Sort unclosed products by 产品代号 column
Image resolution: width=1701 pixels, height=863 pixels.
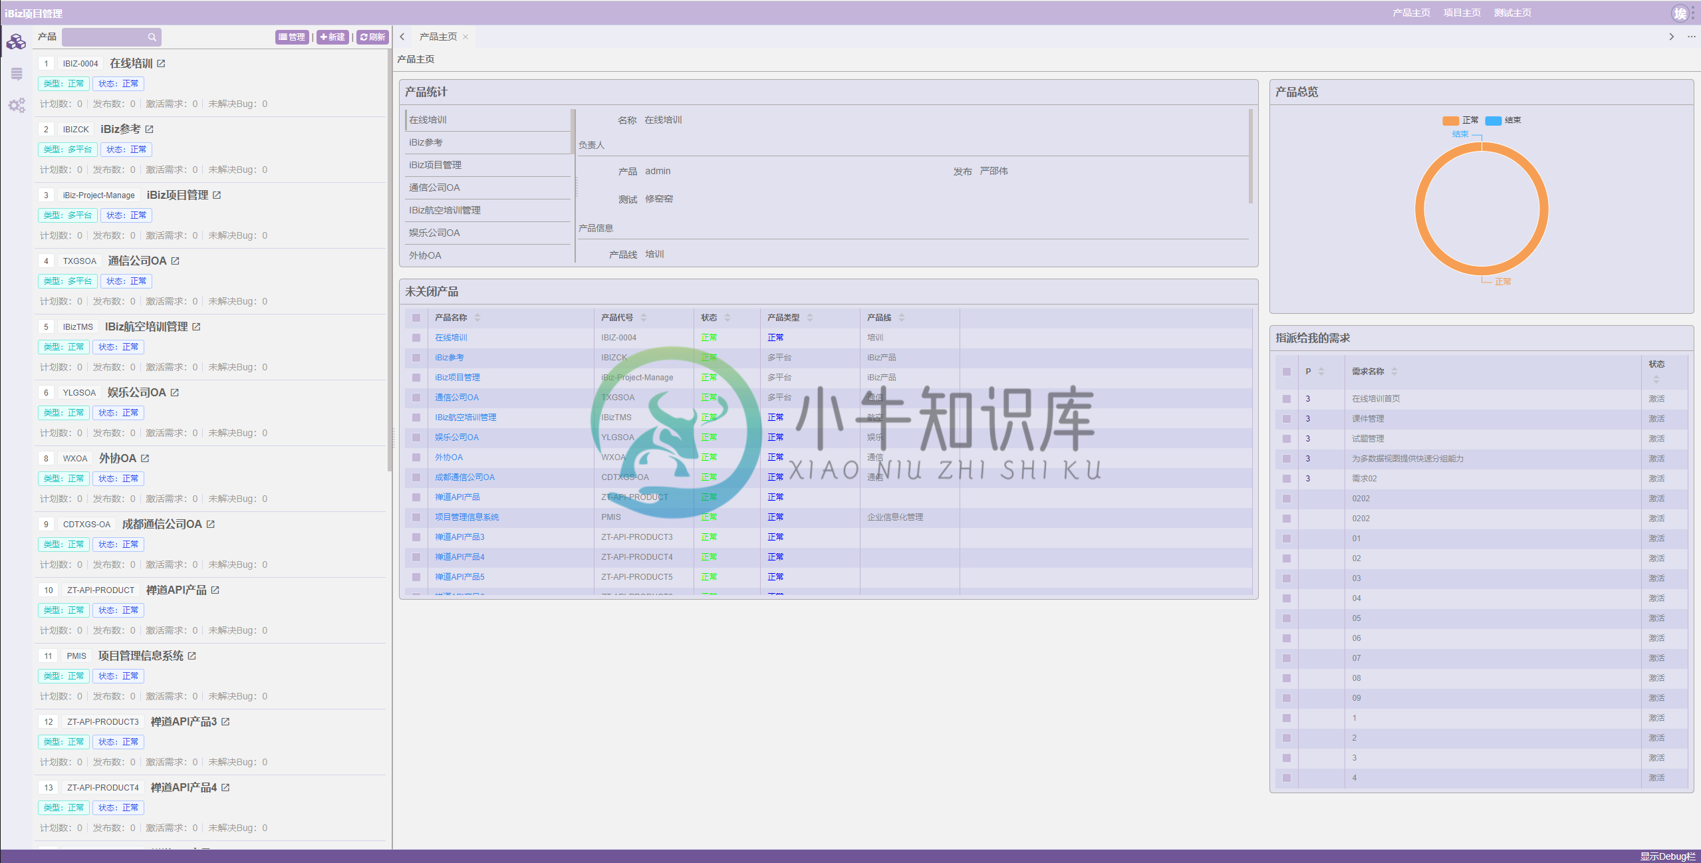pyautogui.click(x=644, y=318)
